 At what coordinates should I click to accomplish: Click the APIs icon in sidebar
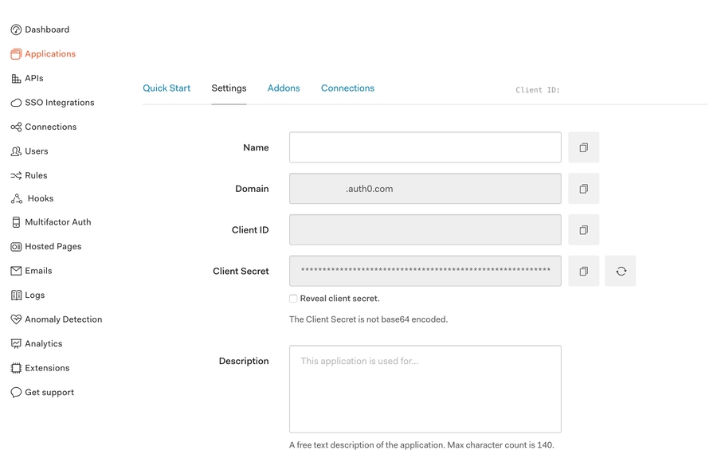[16, 78]
